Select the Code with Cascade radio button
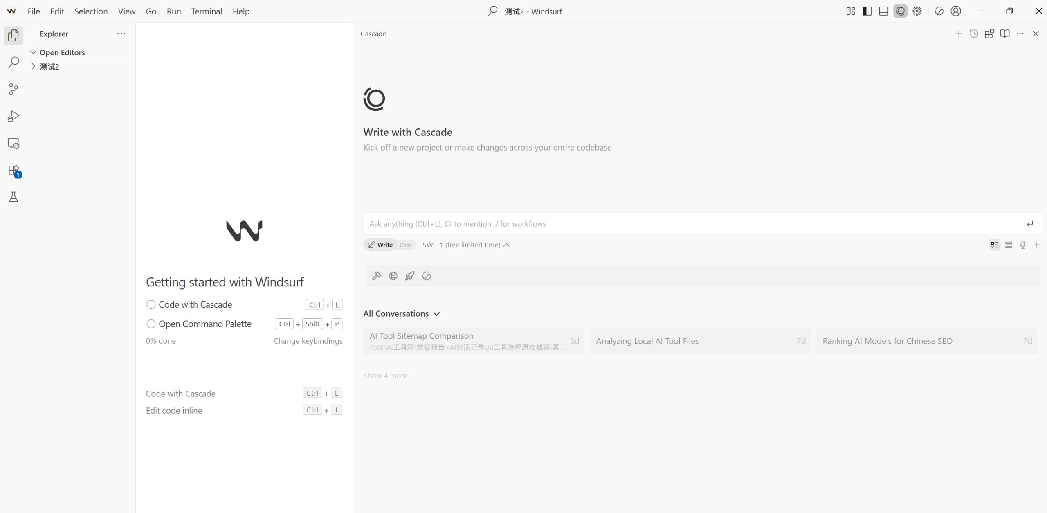1047x513 pixels. [151, 305]
